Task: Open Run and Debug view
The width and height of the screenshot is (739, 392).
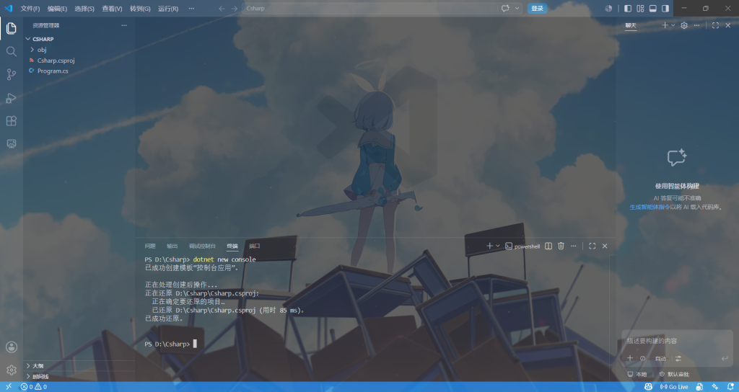Action: (x=12, y=97)
